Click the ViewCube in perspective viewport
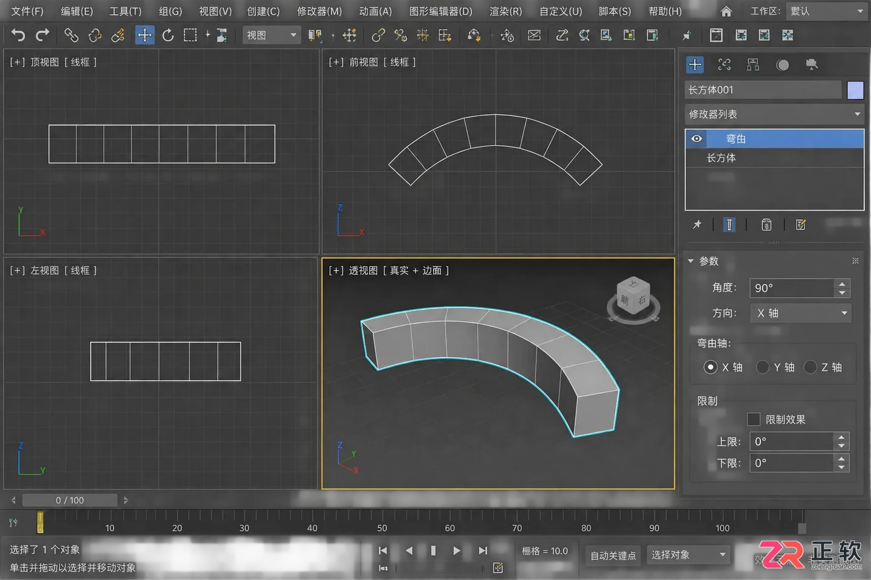The height and width of the screenshot is (580, 871). click(633, 299)
